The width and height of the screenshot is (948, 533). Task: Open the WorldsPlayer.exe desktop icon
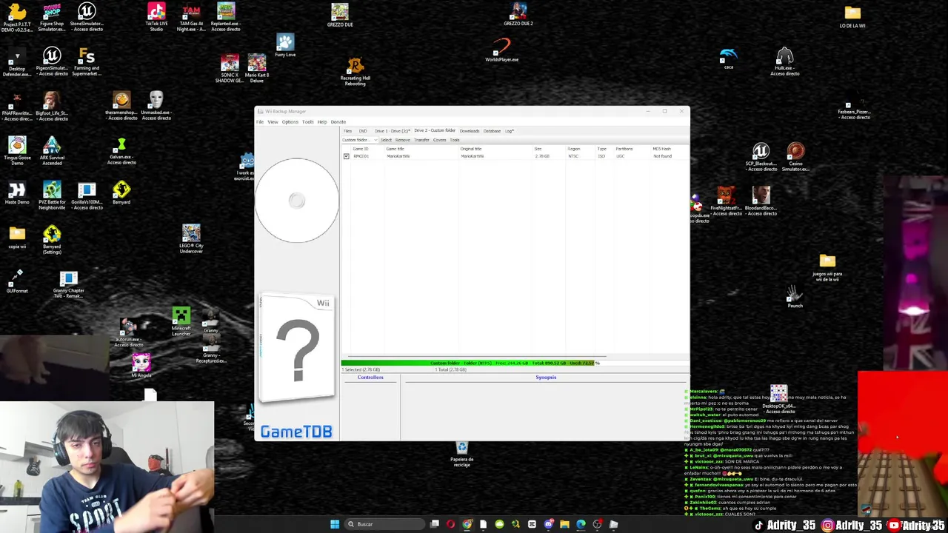point(502,50)
